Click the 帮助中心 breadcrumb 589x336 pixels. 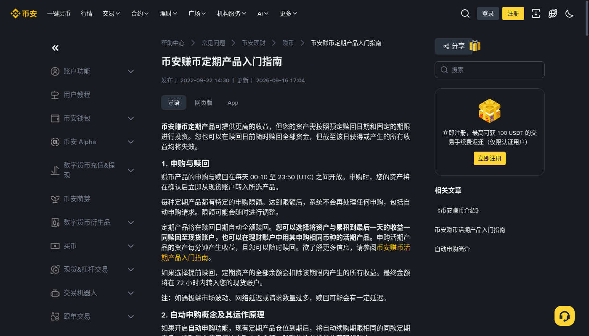[x=173, y=43]
